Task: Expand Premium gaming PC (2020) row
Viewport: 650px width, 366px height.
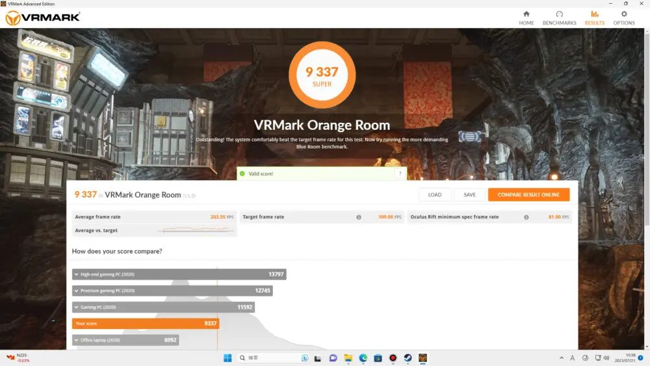Action: click(172, 291)
